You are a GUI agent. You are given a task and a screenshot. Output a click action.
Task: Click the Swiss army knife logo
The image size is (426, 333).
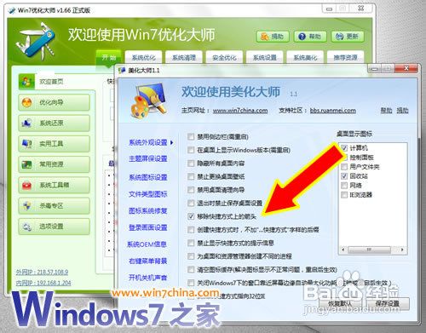coord(36,41)
